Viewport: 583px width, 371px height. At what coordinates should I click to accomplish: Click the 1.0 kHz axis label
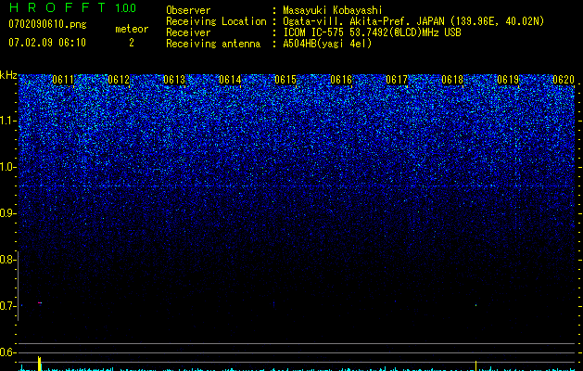[x=7, y=167]
